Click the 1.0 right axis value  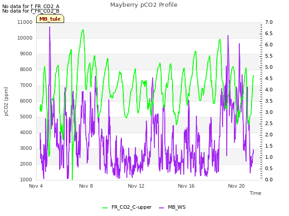[269, 157]
